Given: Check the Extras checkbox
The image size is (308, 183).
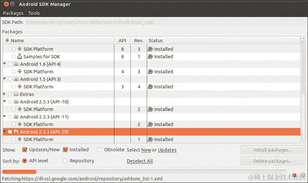Looking at the screenshot, I should pyautogui.click(x=10, y=94).
